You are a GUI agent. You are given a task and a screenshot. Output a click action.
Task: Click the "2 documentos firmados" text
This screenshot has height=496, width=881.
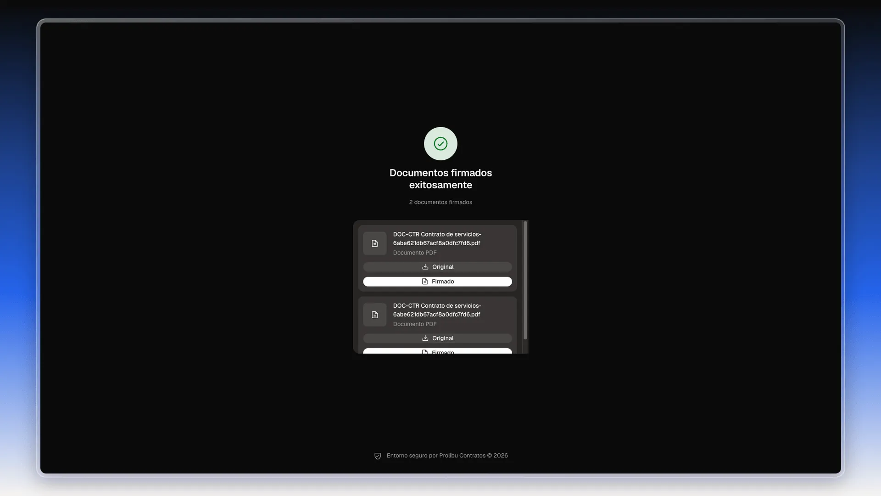(440, 202)
